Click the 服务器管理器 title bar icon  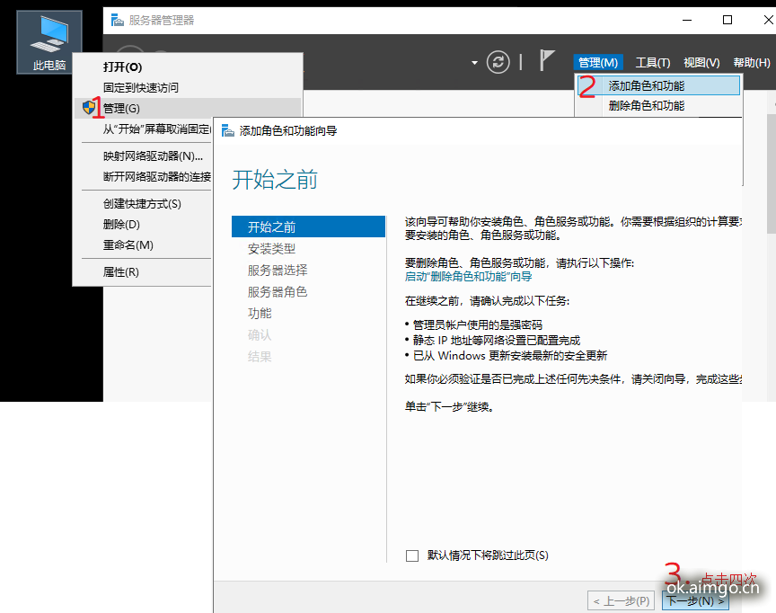coord(116,20)
